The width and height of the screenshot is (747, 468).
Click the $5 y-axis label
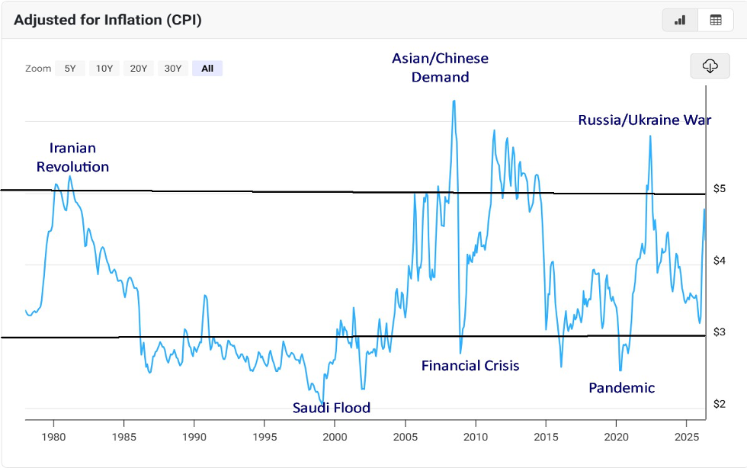(720, 189)
